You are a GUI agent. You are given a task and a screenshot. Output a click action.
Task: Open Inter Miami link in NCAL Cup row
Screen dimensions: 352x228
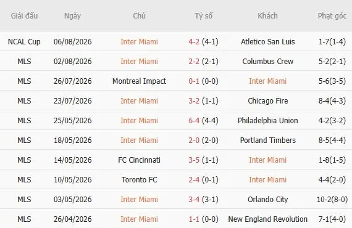pos(139,42)
